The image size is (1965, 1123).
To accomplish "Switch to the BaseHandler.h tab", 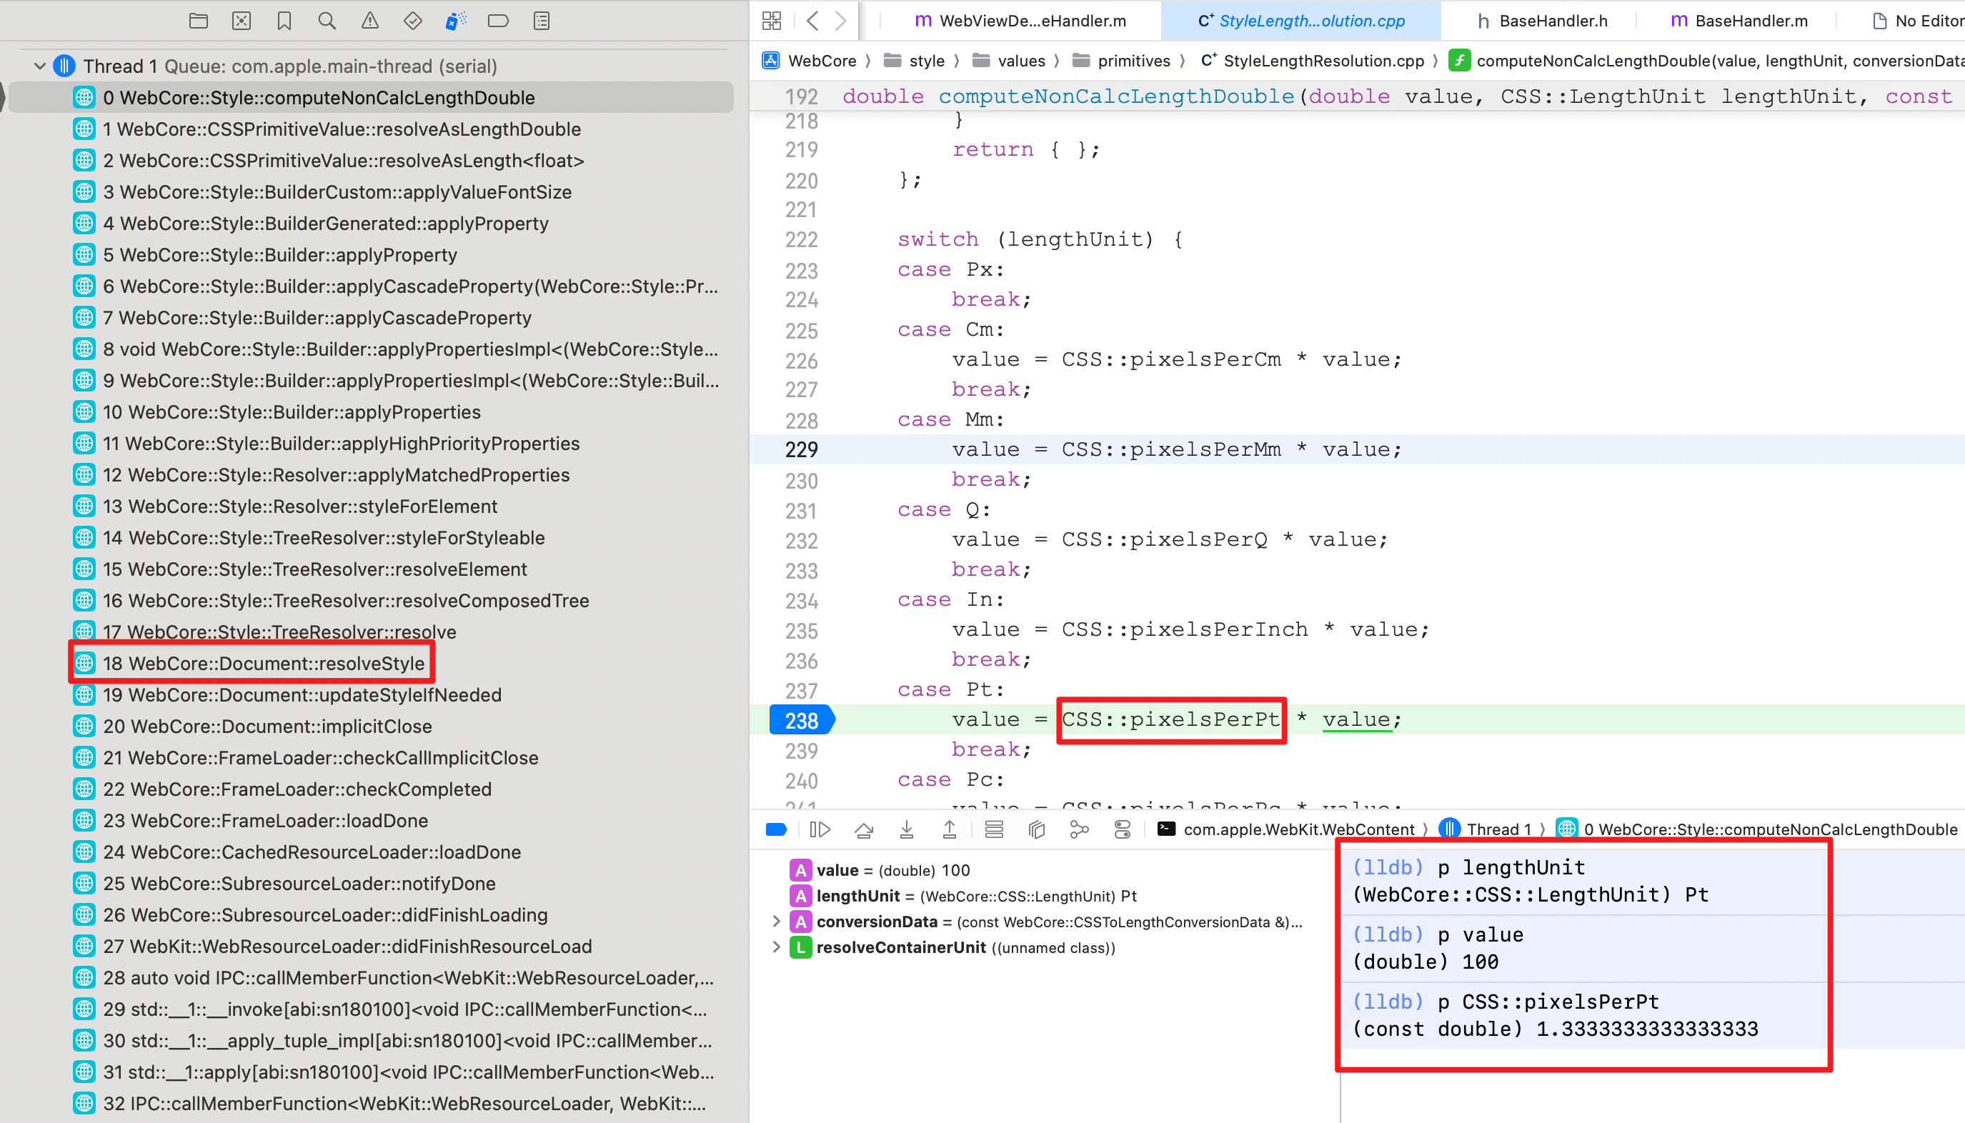I will 1549,21.
